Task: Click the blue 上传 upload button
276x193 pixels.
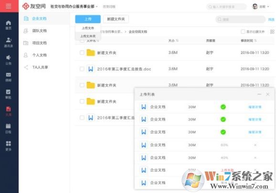Action: [88, 19]
